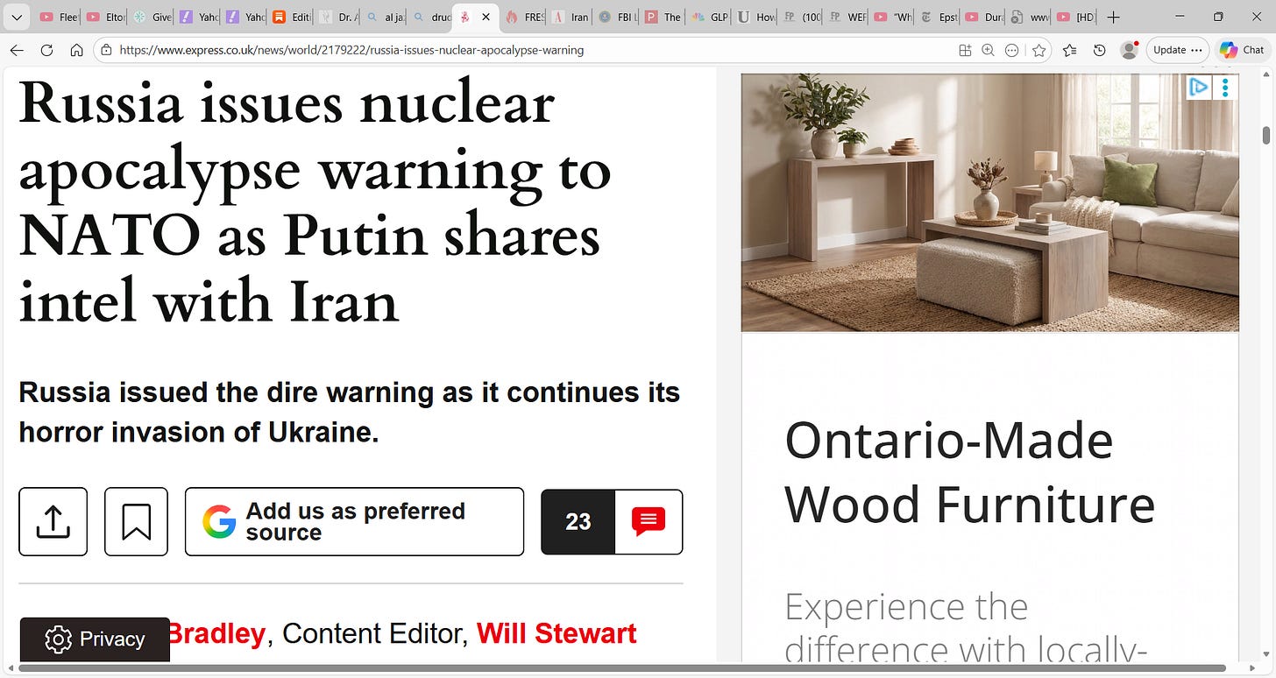The image size is (1276, 678).
Task: Share the article via share icon
Action: (53, 521)
